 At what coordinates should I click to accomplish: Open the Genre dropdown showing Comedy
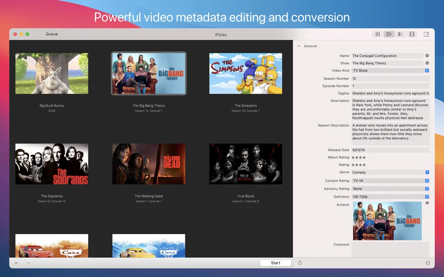391,172
